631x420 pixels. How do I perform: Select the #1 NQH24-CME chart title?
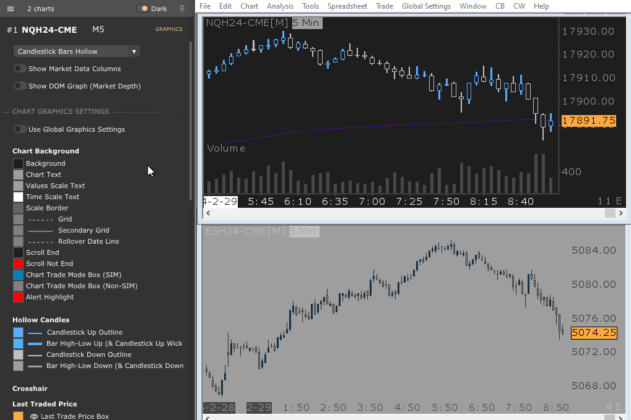(x=42, y=30)
